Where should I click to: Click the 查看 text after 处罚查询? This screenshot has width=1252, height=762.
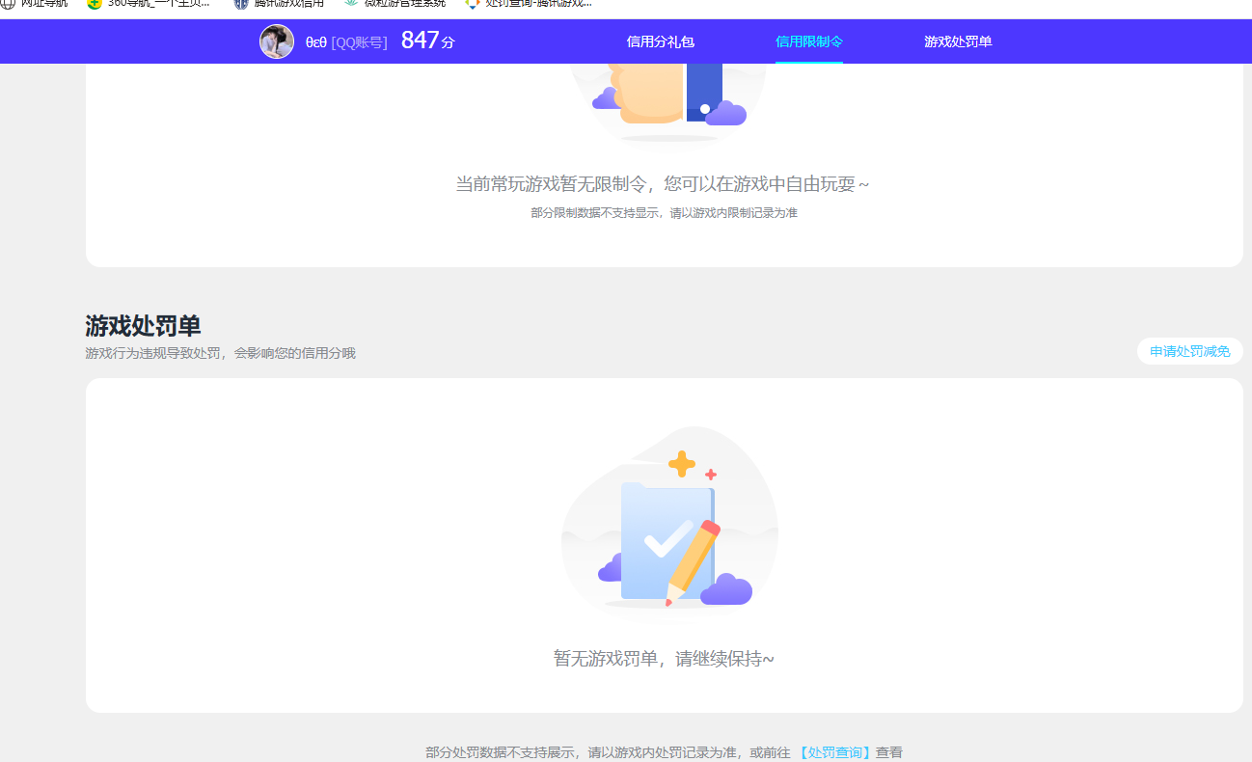pyautogui.click(x=890, y=751)
